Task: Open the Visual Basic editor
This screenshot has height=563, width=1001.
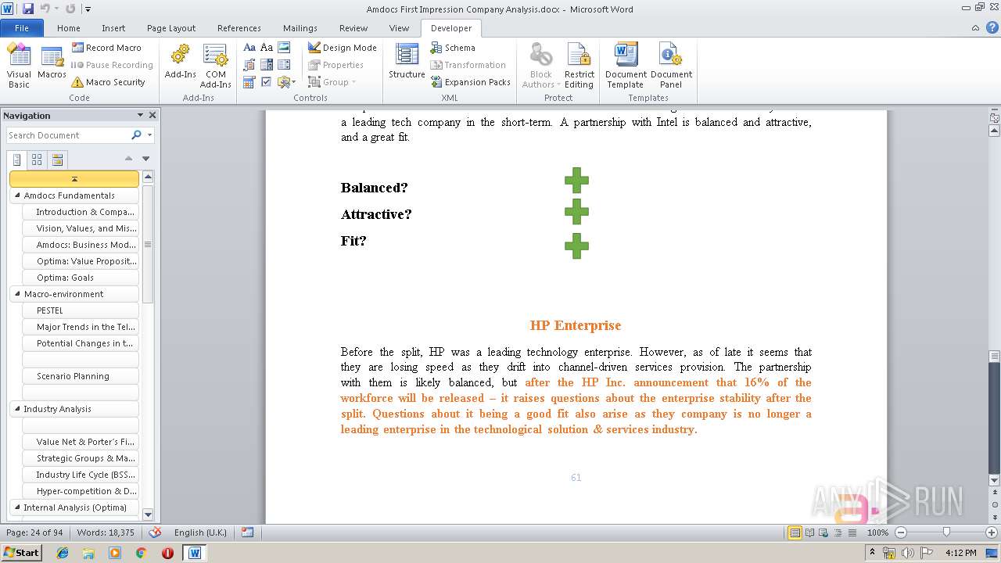Action: (x=19, y=66)
